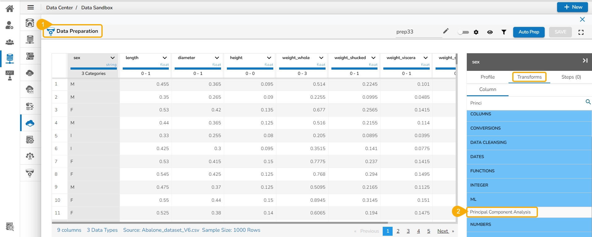This screenshot has width=592, height=237.
Task: Expand the sex column dropdown
Action: pyautogui.click(x=113, y=58)
